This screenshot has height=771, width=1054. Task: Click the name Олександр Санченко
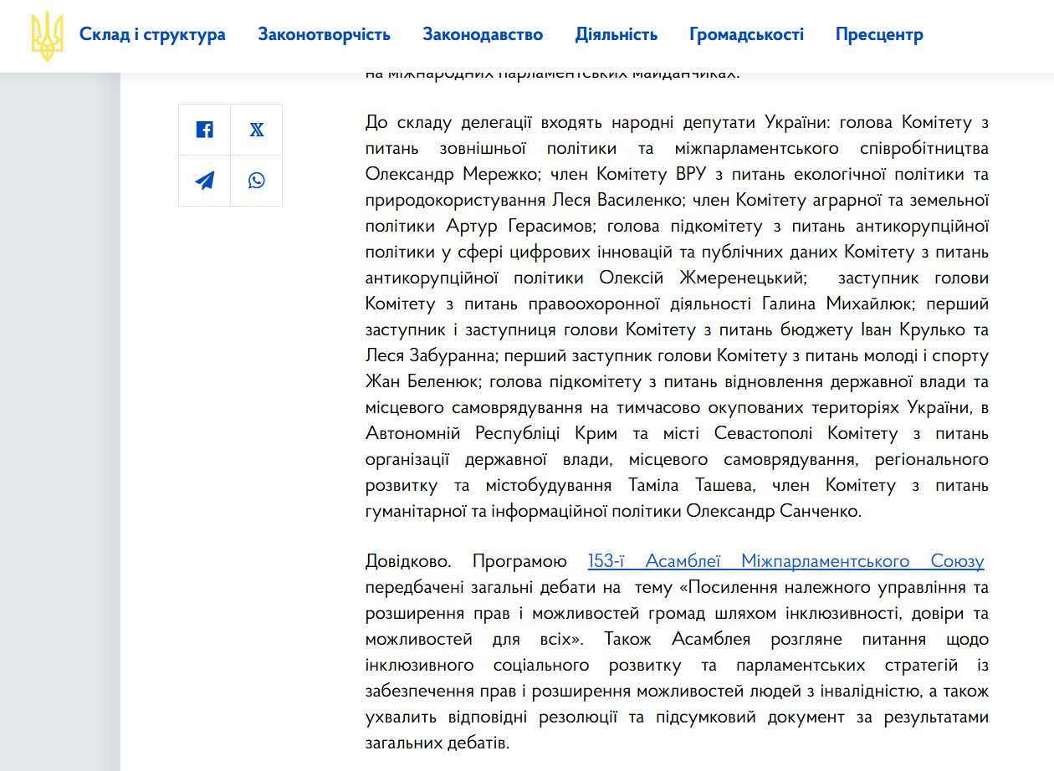click(774, 512)
